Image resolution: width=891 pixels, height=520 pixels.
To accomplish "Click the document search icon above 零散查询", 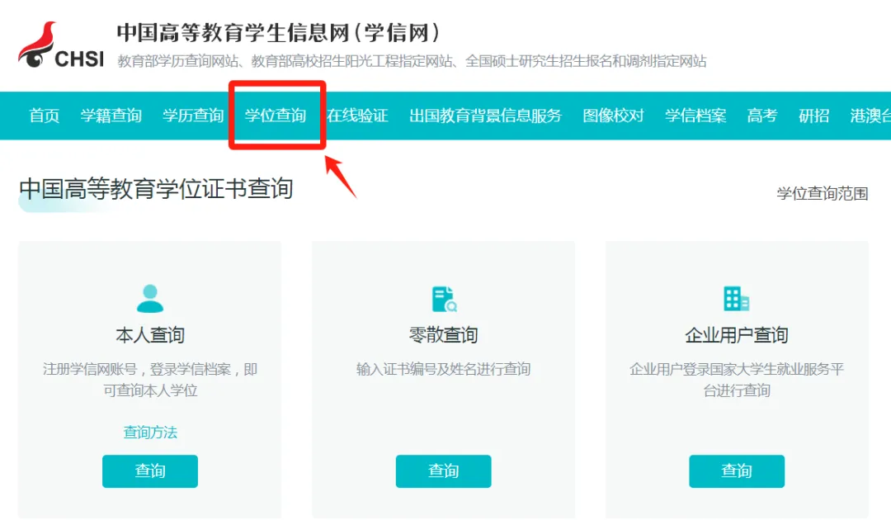I will point(443,297).
